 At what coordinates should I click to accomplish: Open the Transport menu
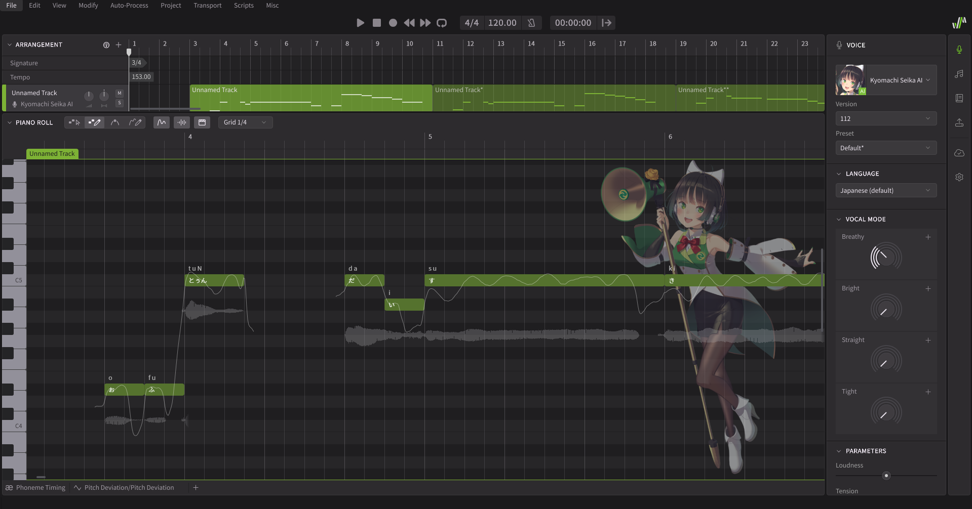click(207, 6)
